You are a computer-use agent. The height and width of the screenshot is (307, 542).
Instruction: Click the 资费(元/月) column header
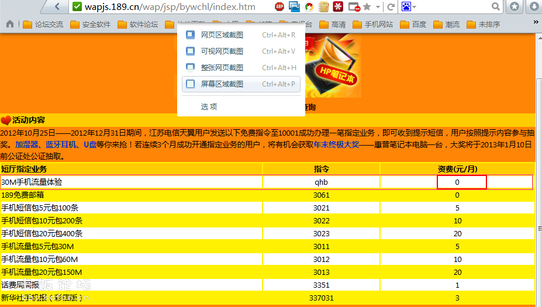click(457, 169)
